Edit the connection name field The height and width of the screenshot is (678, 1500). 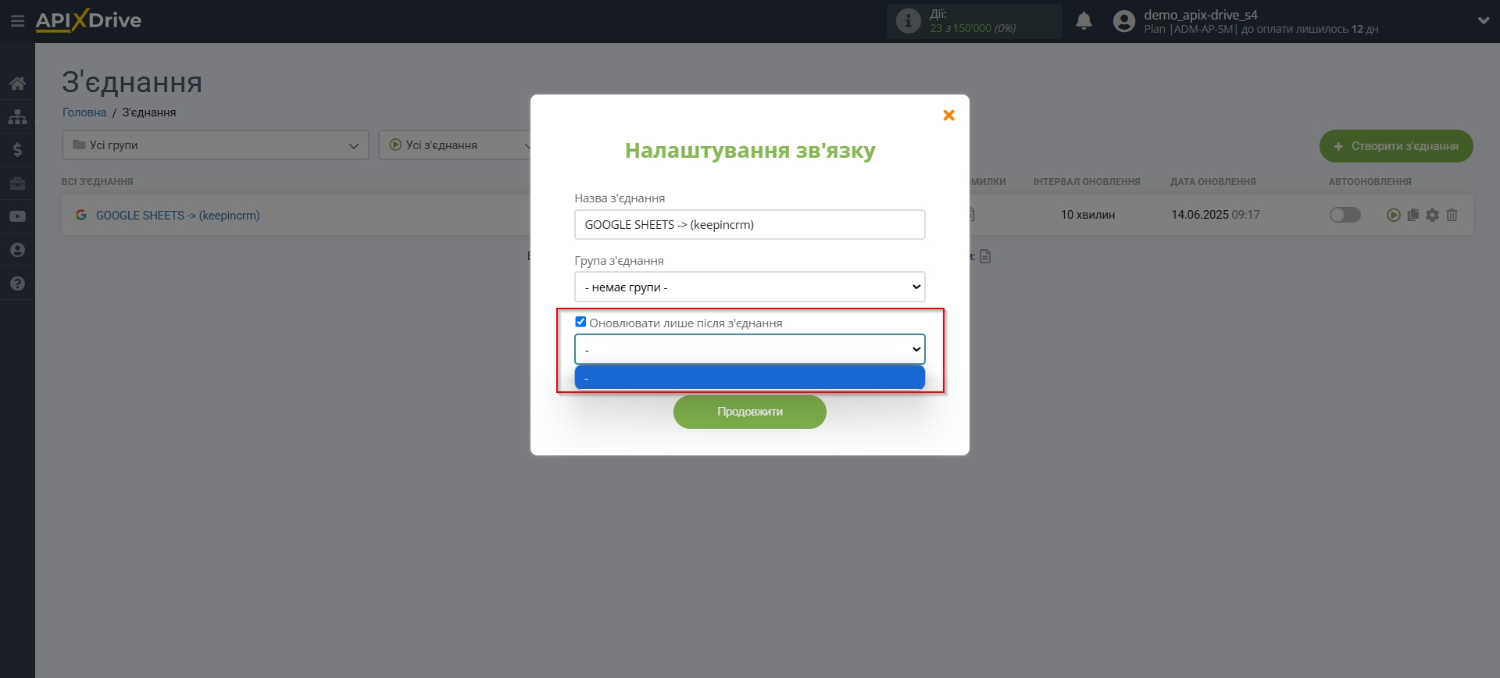pyautogui.click(x=750, y=225)
